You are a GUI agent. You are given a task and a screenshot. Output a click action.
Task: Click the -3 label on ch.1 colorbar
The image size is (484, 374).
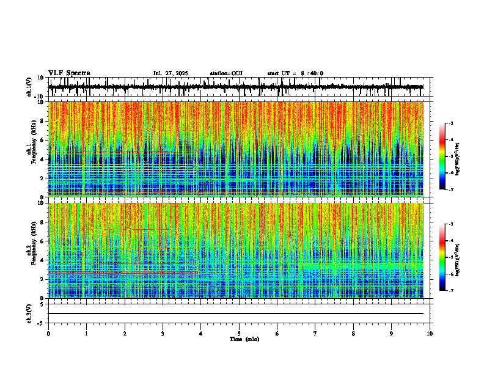tap(450, 123)
